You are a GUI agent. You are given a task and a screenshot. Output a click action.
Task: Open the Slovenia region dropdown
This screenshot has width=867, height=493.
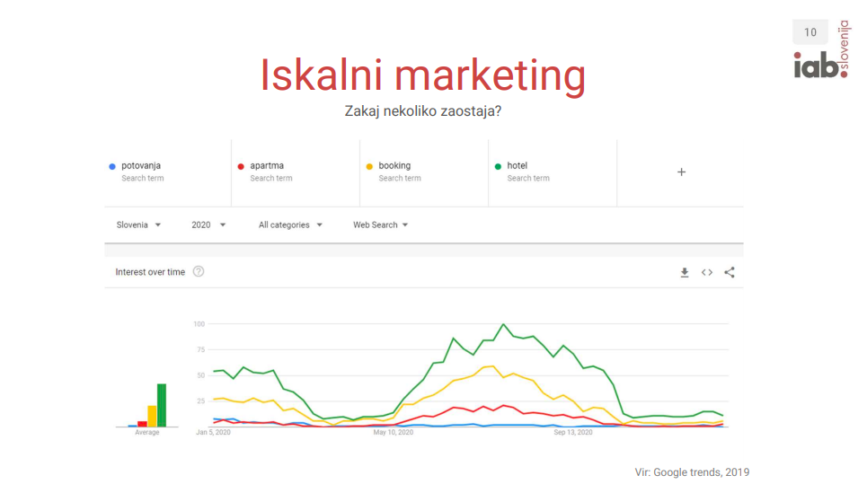click(x=138, y=225)
